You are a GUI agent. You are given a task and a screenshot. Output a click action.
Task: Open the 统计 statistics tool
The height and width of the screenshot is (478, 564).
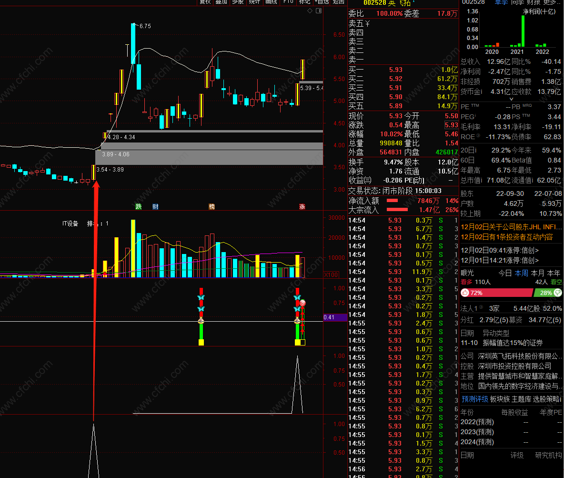254,2
